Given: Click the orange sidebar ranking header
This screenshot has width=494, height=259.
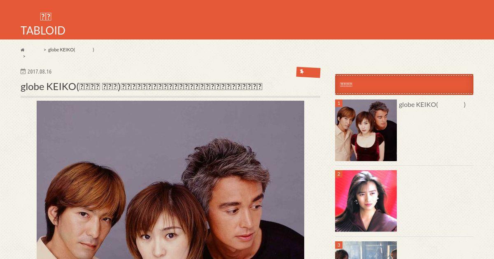Looking at the screenshot, I should (404, 84).
